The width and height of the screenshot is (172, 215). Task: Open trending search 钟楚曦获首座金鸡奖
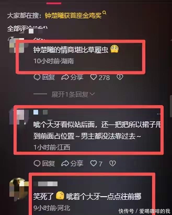pyautogui.click(x=73, y=16)
